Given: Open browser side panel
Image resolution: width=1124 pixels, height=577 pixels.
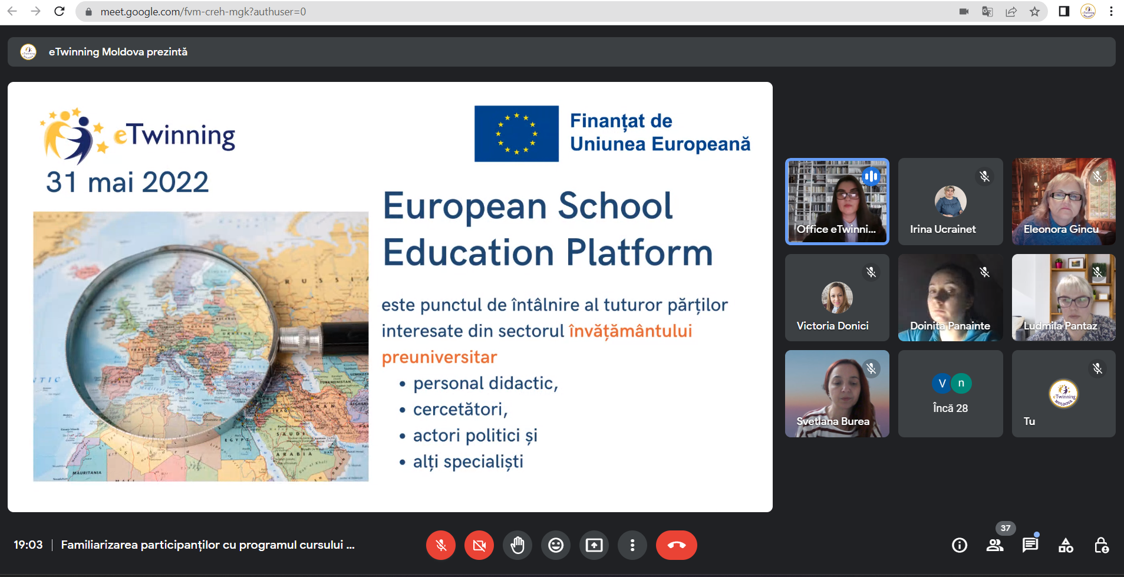Looking at the screenshot, I should (x=1064, y=11).
